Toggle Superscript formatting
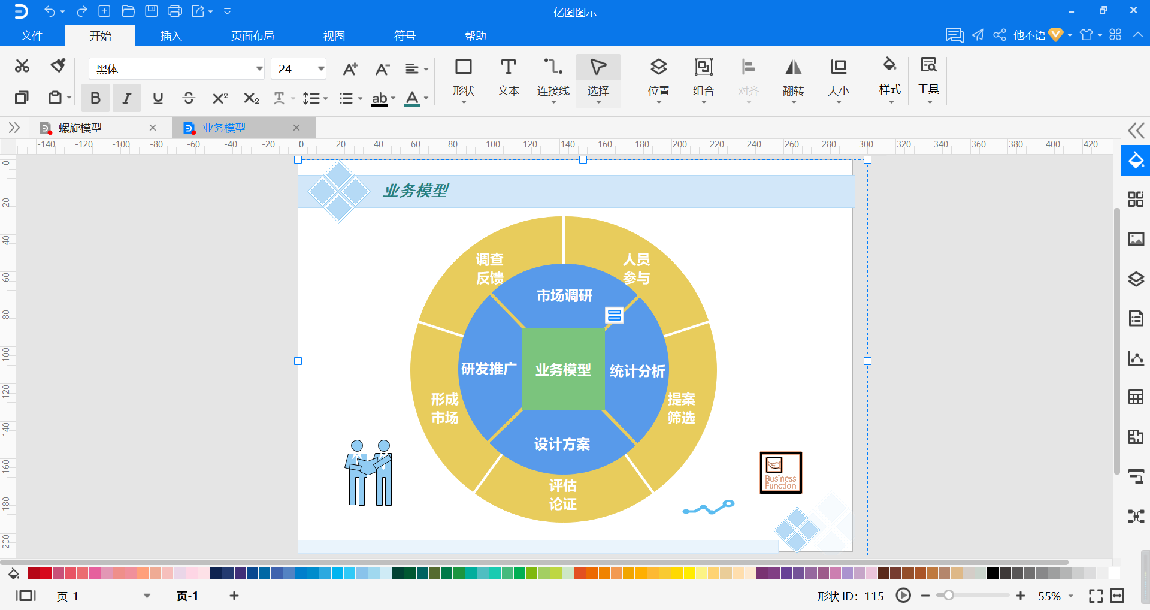 220,98
